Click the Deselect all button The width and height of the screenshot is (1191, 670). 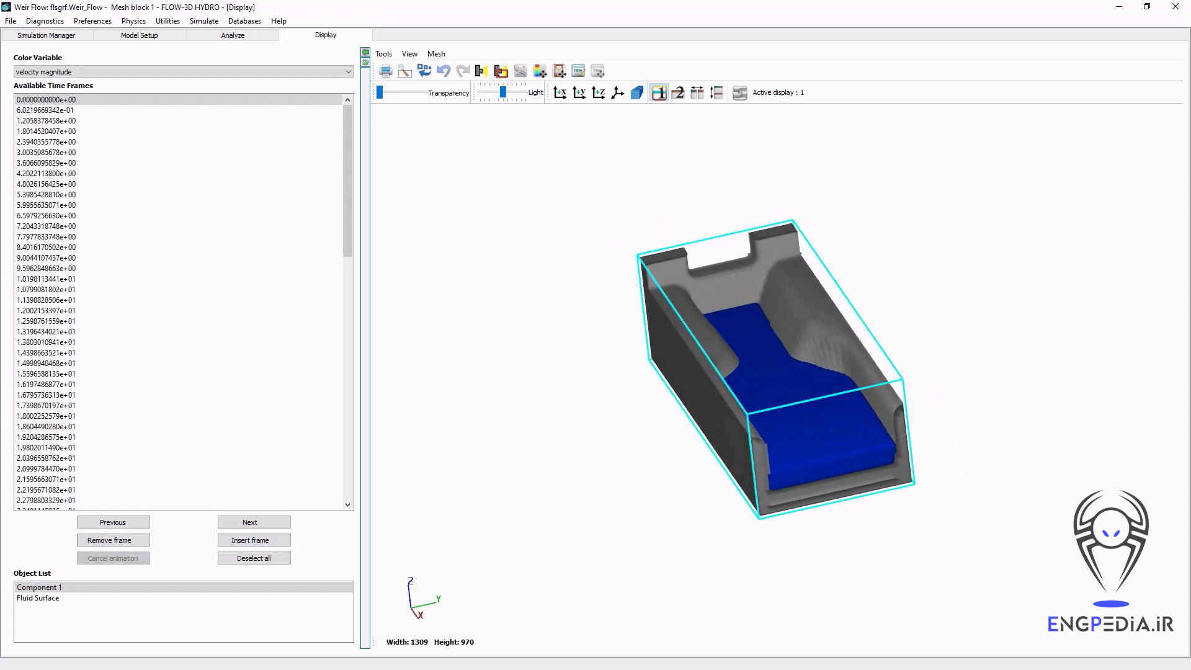click(254, 558)
